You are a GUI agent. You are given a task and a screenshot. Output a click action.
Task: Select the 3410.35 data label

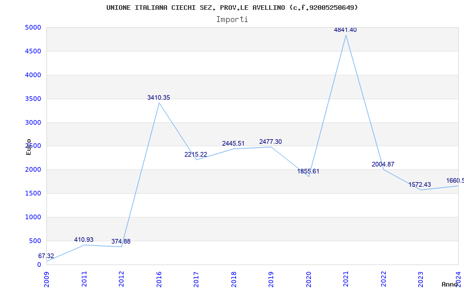[158, 97]
